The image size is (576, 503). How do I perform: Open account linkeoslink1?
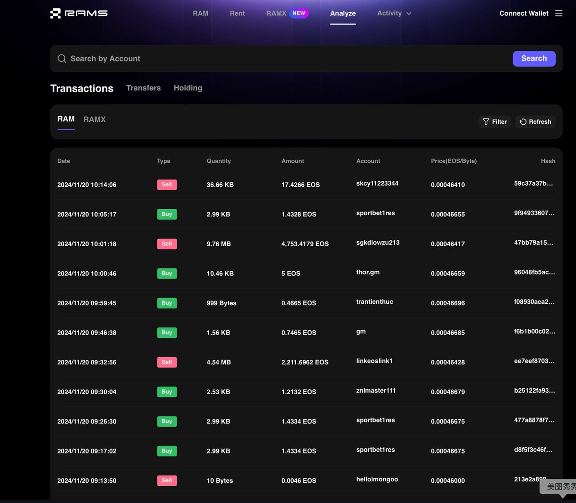click(374, 361)
